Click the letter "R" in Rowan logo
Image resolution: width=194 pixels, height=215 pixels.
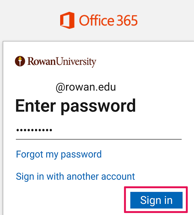(x=30, y=61)
